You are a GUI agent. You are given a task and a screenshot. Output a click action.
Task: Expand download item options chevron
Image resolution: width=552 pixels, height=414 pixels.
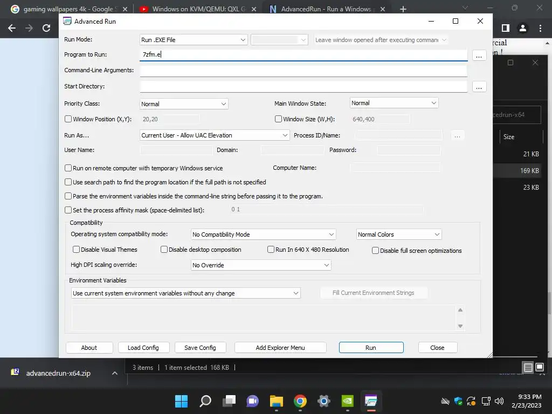(x=115, y=373)
